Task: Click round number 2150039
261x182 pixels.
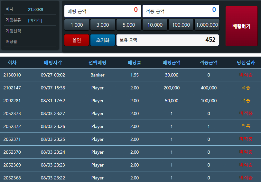Action: click(35, 9)
